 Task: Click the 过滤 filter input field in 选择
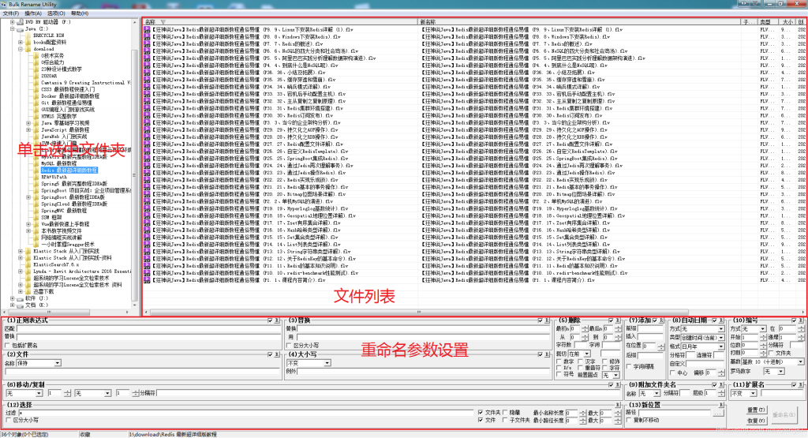[x=246, y=413]
